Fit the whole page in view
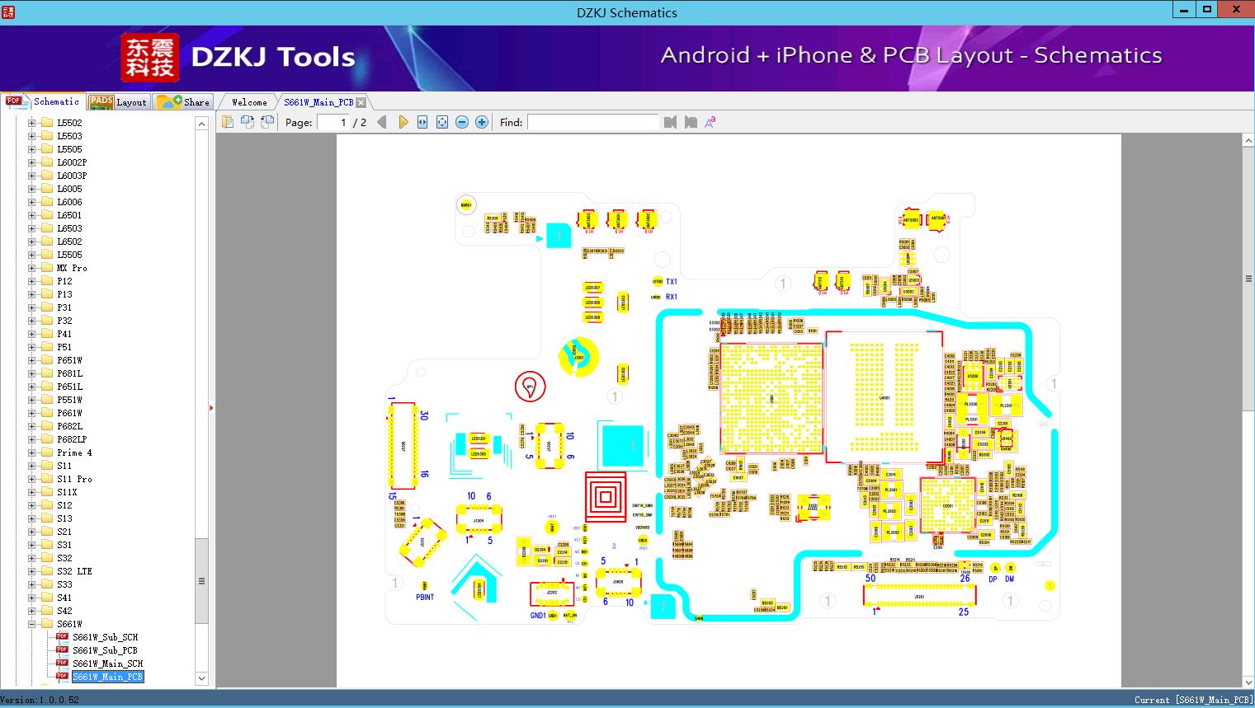1255x708 pixels. 442,122
